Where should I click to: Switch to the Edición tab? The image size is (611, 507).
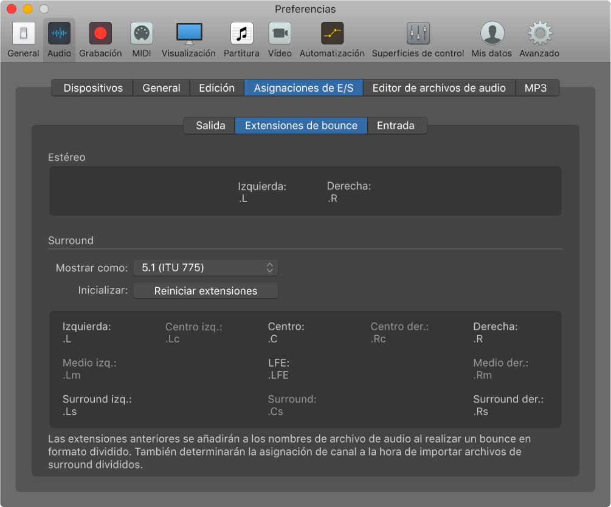click(216, 88)
